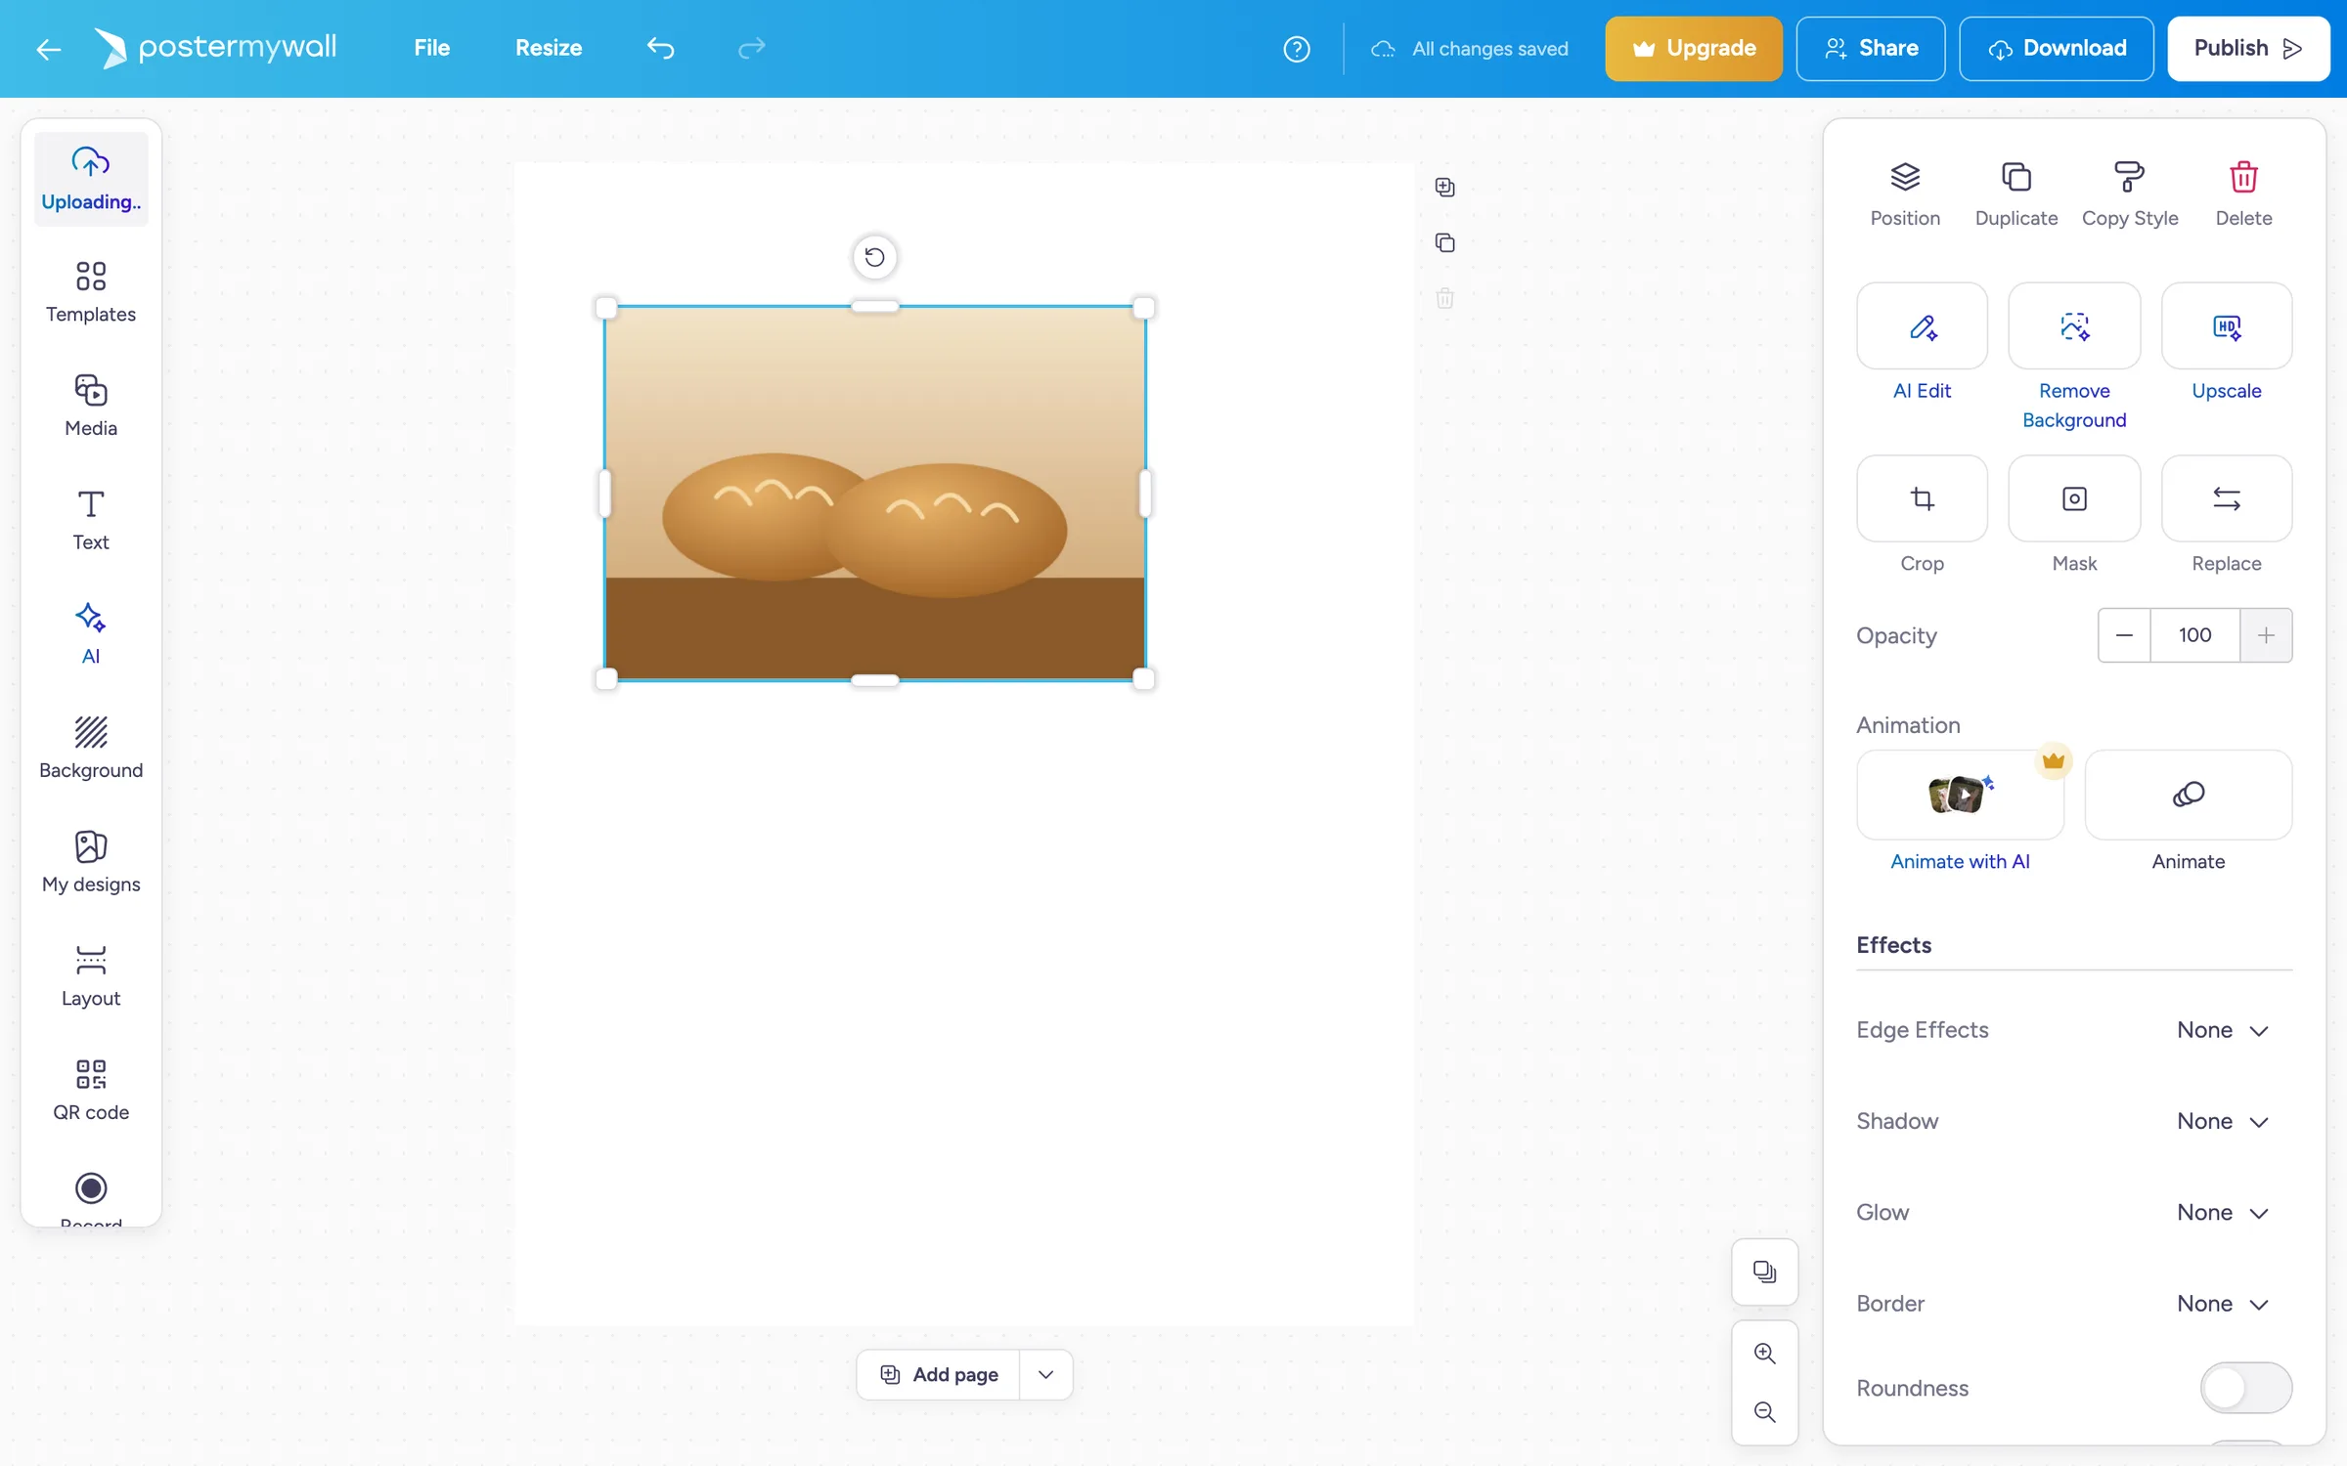Open the AI sidebar panel
This screenshot has height=1466, width=2347.
pyautogui.click(x=91, y=634)
